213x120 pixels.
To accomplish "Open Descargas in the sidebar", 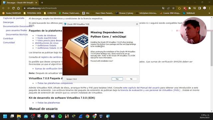I will (8, 22).
